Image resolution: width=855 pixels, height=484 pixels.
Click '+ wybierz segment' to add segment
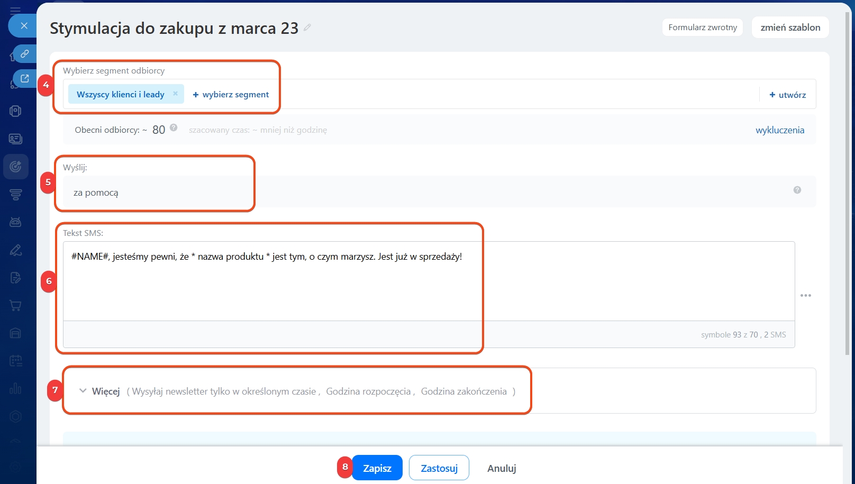pos(231,95)
